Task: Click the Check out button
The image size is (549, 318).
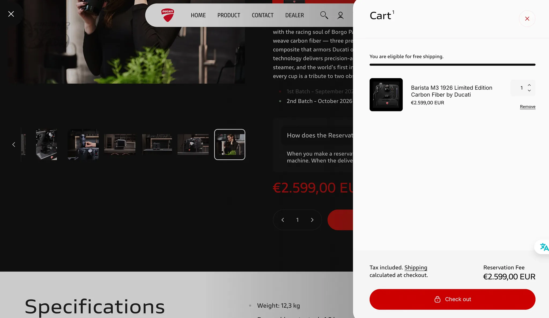Action: [452, 299]
